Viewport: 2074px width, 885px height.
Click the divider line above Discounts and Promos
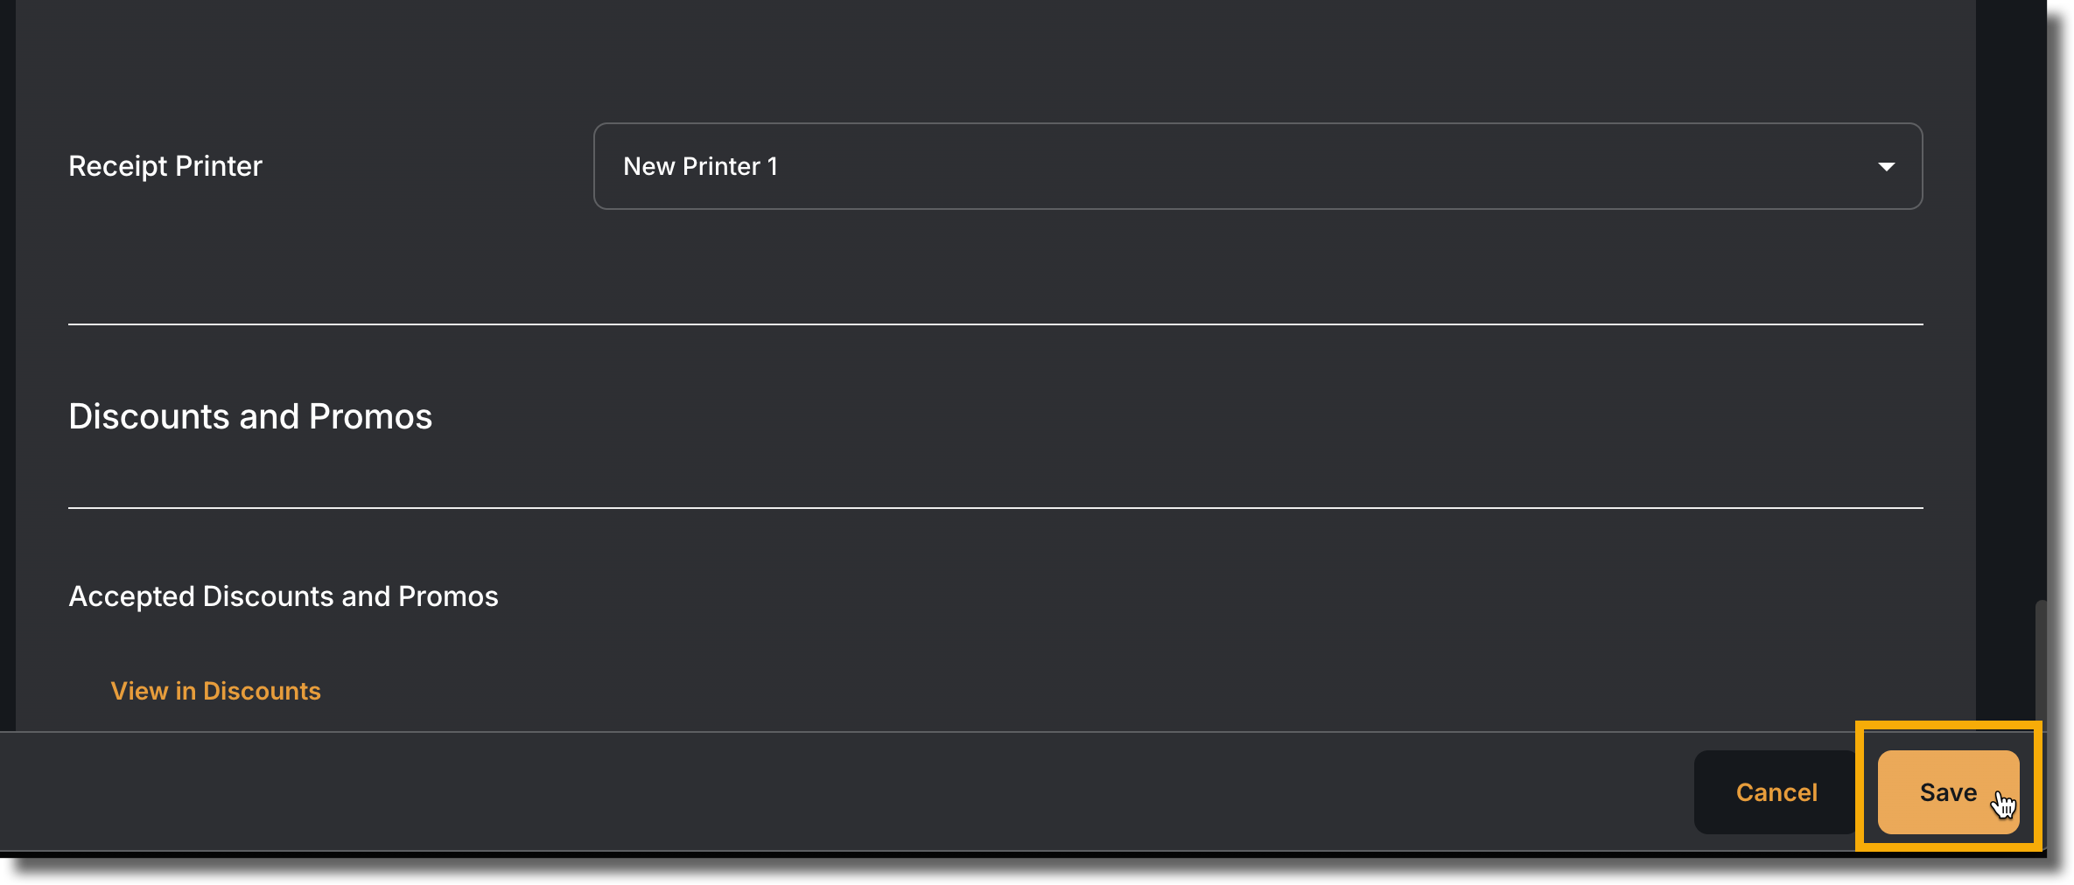pyautogui.click(x=995, y=324)
